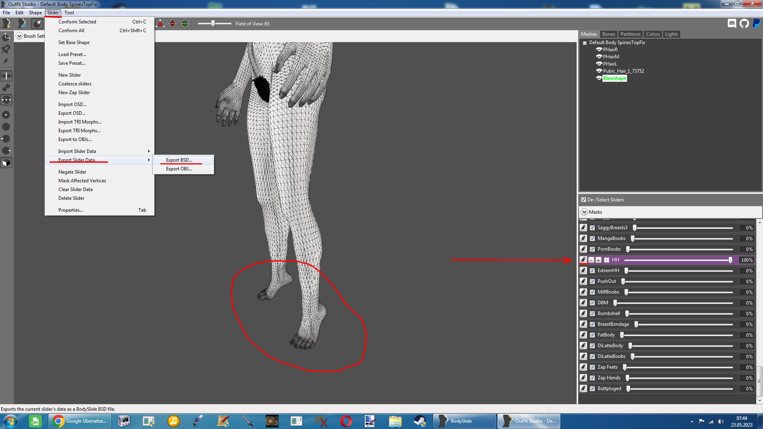Uncheck the ExtremHH slider checkbox
The width and height of the screenshot is (763, 429).
(x=593, y=271)
